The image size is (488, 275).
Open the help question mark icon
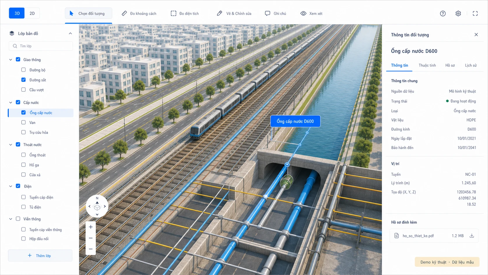pos(443,13)
